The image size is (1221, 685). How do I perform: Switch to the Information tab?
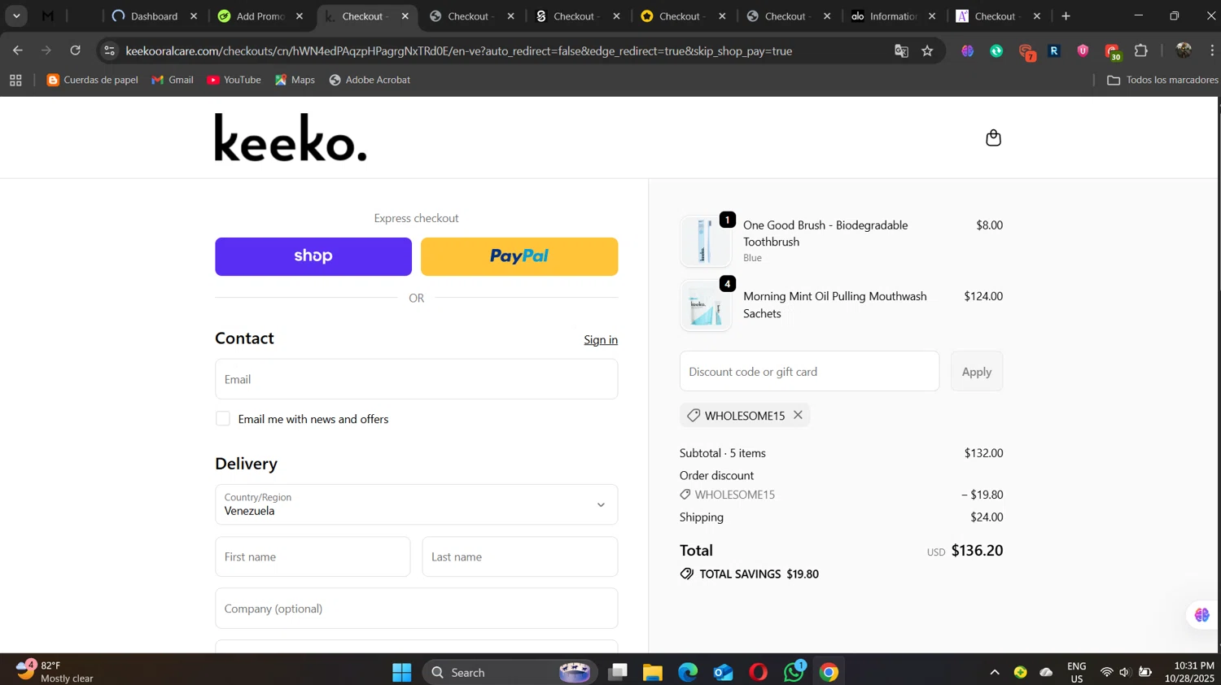(x=892, y=16)
